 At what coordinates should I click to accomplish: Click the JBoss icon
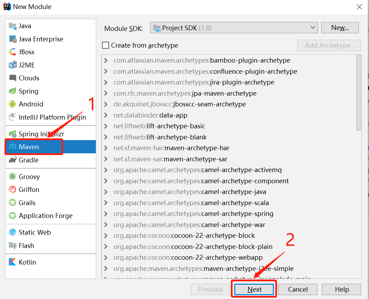pyautogui.click(x=12, y=52)
